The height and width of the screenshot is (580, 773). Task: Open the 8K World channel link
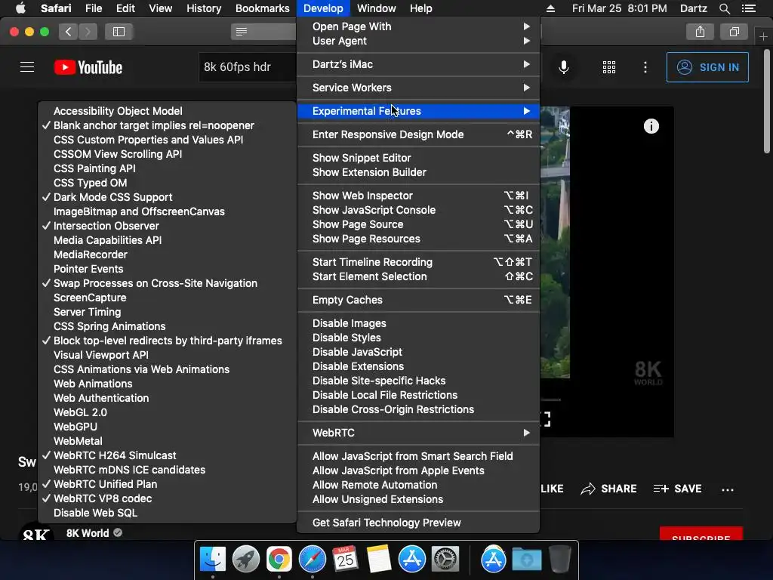click(x=88, y=533)
